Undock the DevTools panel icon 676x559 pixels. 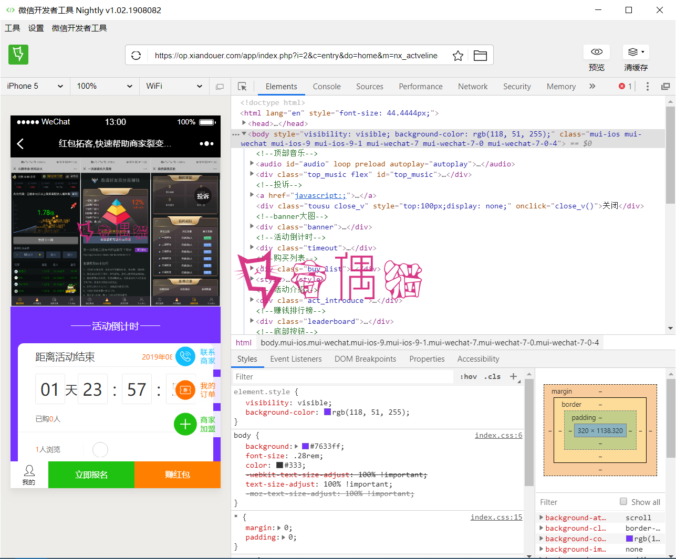coord(665,86)
